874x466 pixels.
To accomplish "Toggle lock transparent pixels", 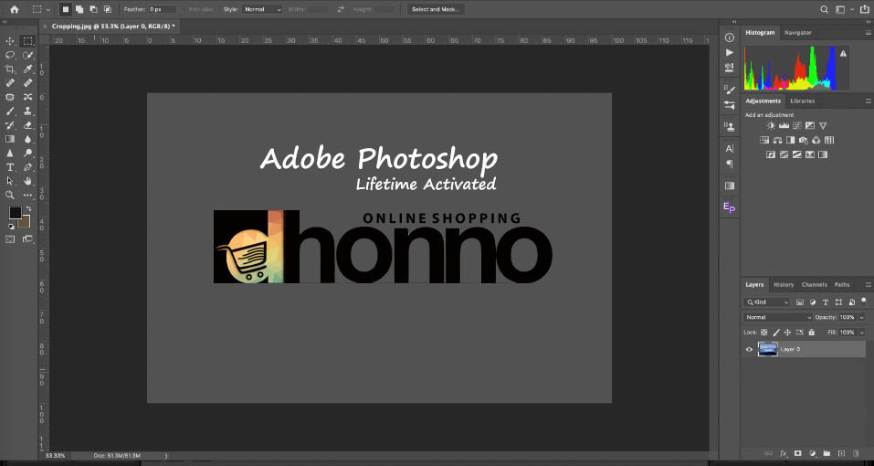I will [x=764, y=332].
